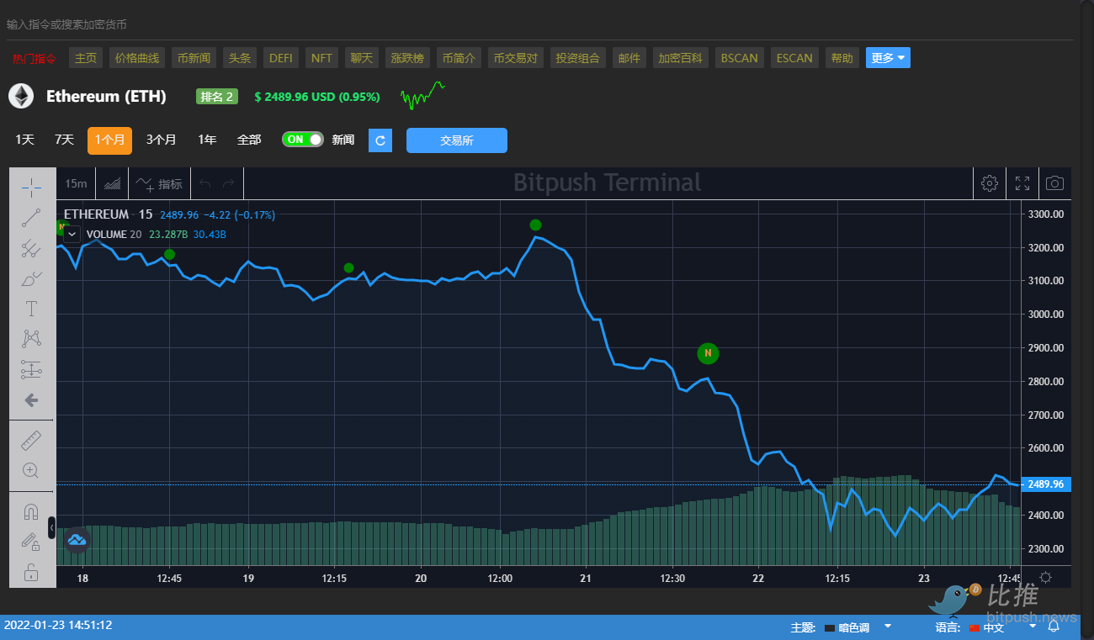This screenshot has height=640, width=1094.
Task: Focus the command or crypto search field
Action: point(539,24)
